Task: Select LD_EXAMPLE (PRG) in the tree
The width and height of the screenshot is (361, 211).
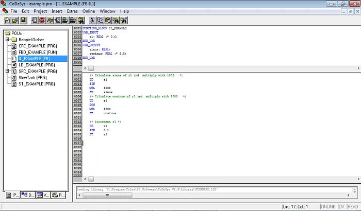Action: (x=37, y=65)
